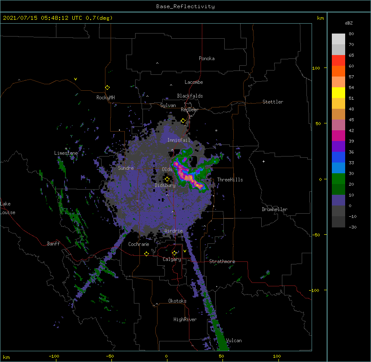Click the Banff label
Viewport: 371px width, 362px height.
click(53, 244)
